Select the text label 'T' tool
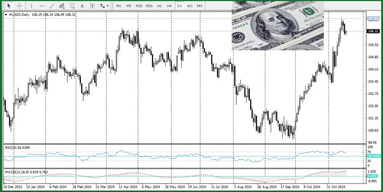 (92, 6)
